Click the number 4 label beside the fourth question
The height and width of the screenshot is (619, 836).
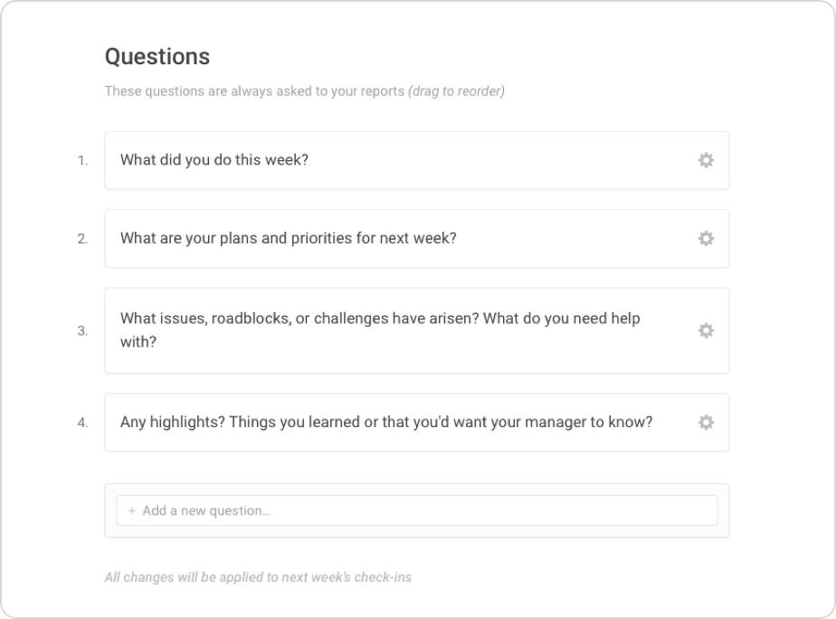click(82, 423)
